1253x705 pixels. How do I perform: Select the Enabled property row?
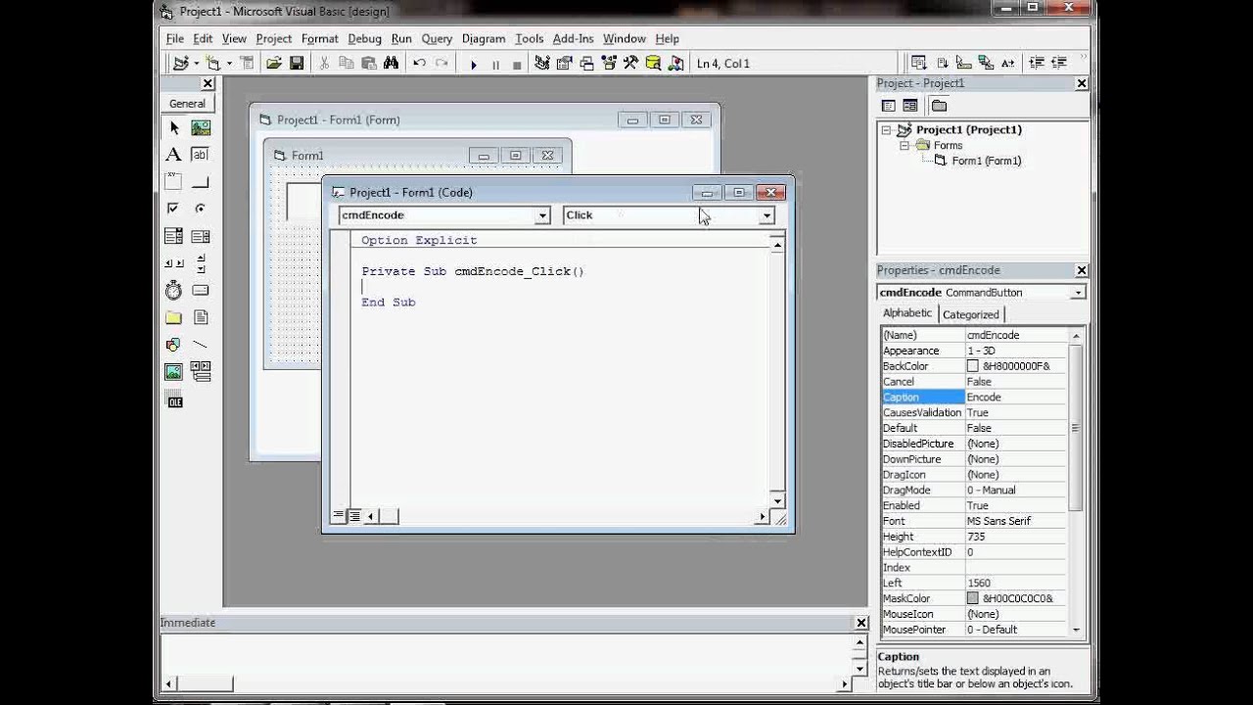point(974,505)
